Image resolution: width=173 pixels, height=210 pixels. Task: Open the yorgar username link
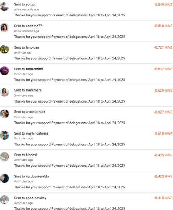[x=31, y=5]
